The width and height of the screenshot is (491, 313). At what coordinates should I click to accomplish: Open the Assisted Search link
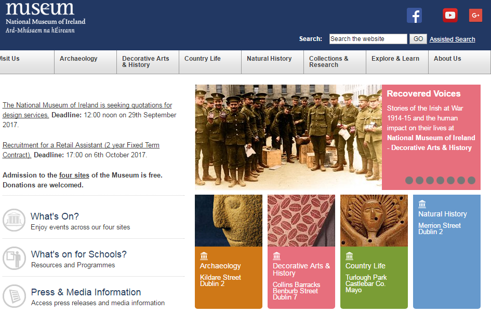(x=452, y=39)
